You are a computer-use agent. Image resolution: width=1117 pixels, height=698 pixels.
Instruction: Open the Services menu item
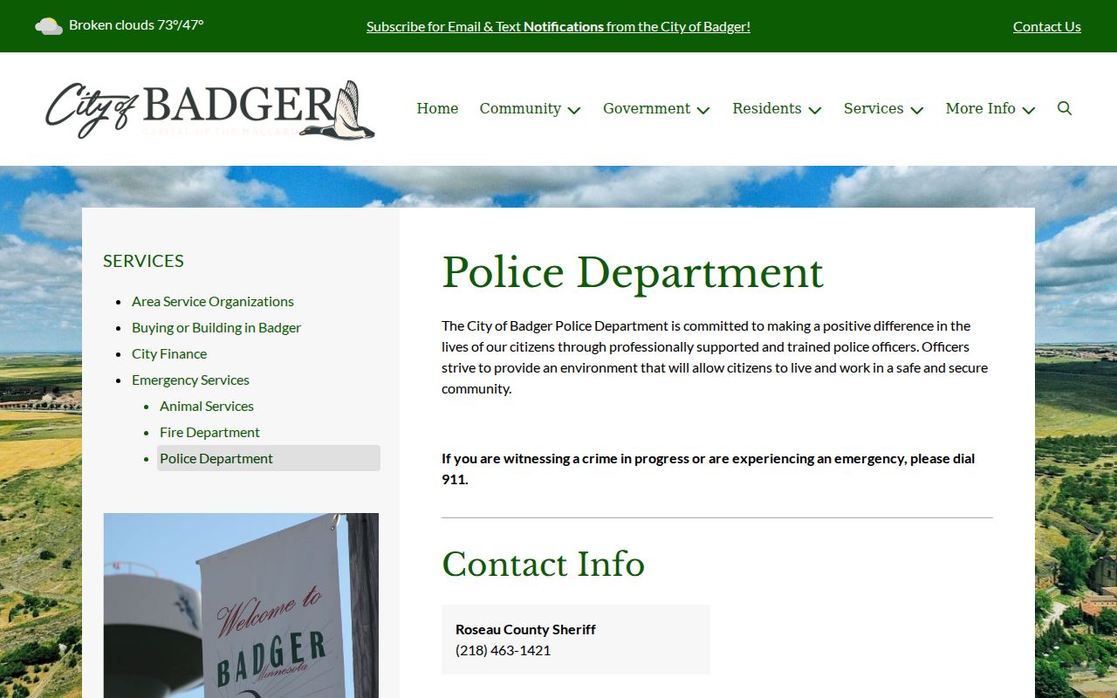874,108
